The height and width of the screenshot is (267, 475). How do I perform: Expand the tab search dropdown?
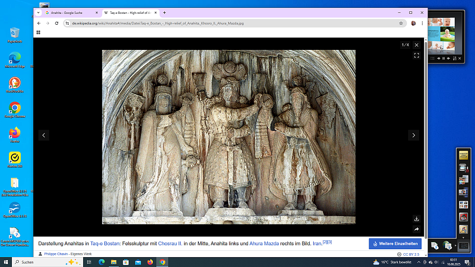click(38, 13)
